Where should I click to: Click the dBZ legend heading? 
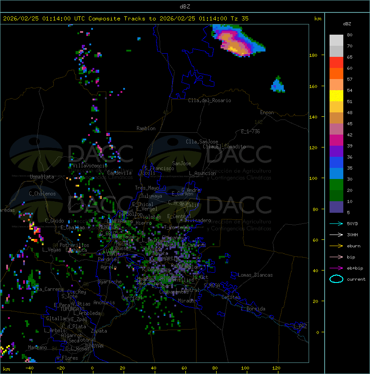coord(347,24)
